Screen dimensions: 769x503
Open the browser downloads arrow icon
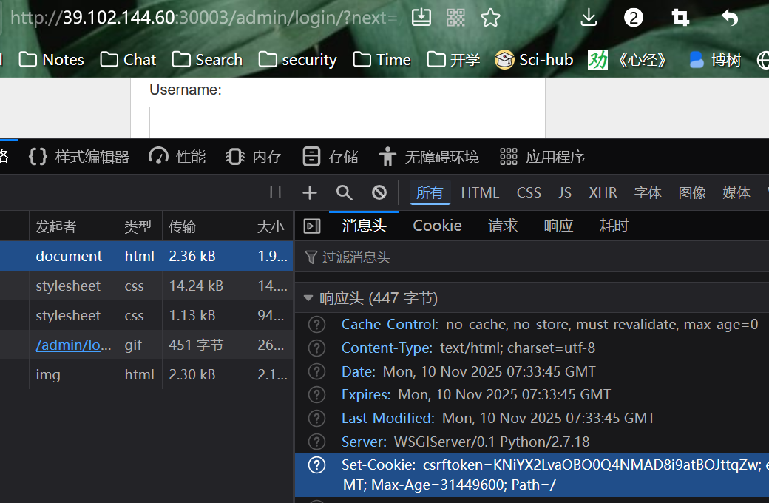[x=589, y=18]
